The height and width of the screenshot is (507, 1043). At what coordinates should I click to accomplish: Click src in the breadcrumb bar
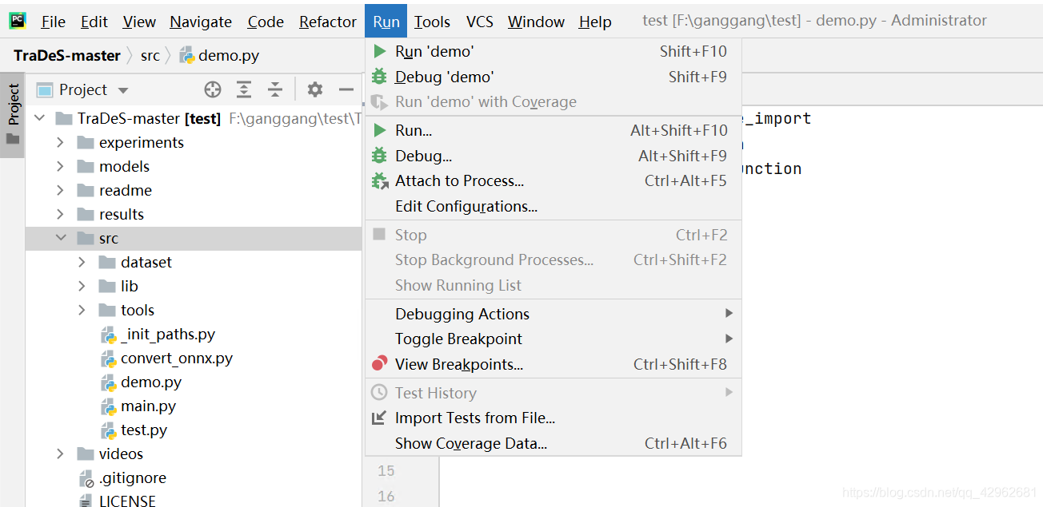pyautogui.click(x=150, y=55)
